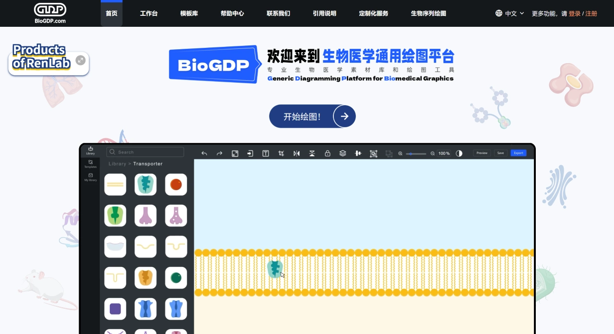Image resolution: width=614 pixels, height=334 pixels.
Task: Click the dimmed ungroup icon
Action: point(389,154)
